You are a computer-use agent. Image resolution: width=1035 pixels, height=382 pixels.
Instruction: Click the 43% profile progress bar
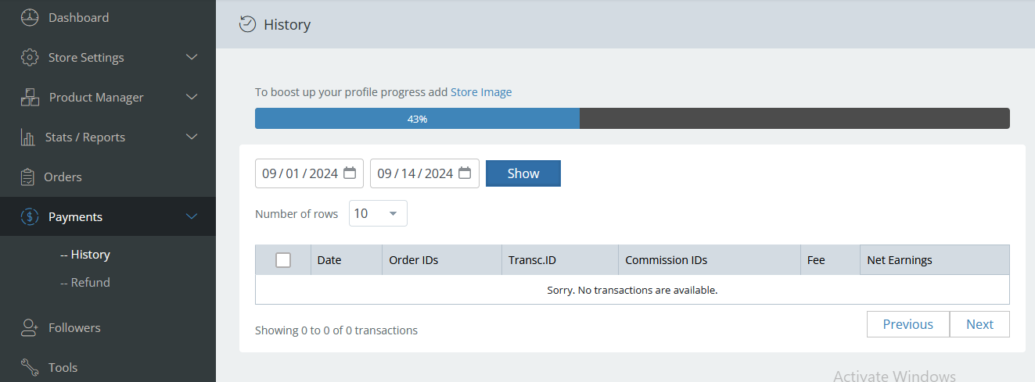(x=632, y=119)
